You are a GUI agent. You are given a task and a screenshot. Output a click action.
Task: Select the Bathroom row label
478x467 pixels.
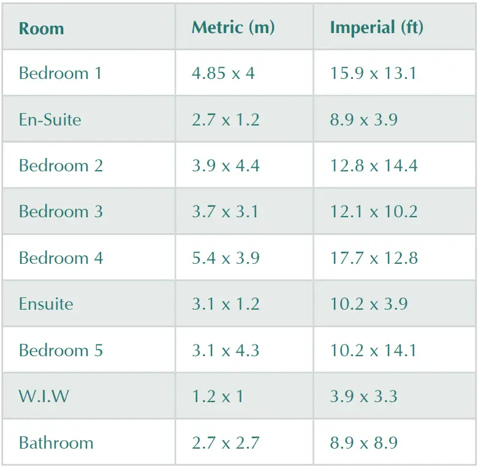56,443
